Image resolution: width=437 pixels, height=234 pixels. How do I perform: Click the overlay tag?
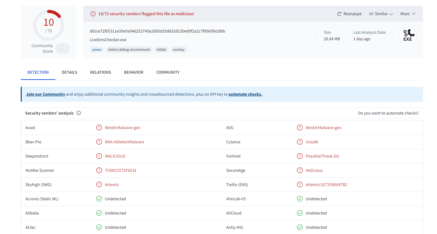pos(179,50)
